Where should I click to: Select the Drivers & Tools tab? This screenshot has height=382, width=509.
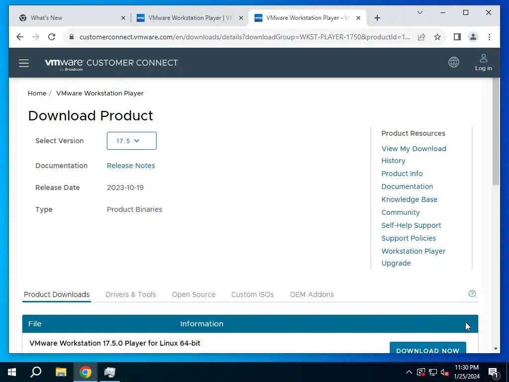point(131,294)
